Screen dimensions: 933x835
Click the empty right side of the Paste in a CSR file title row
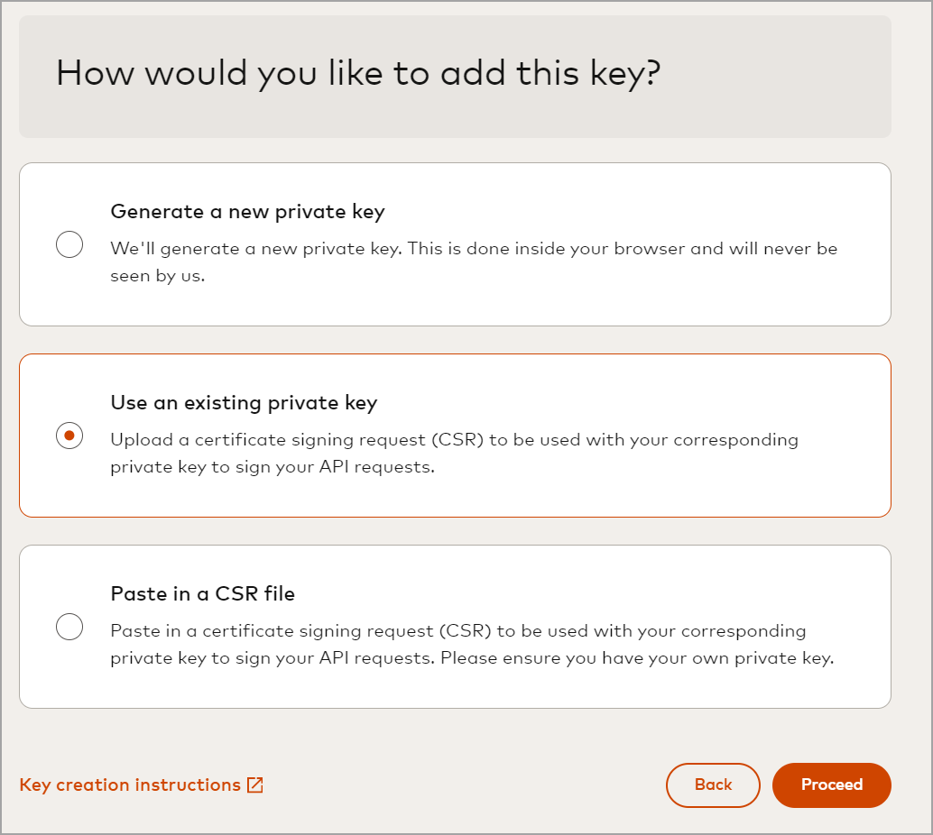(632, 594)
